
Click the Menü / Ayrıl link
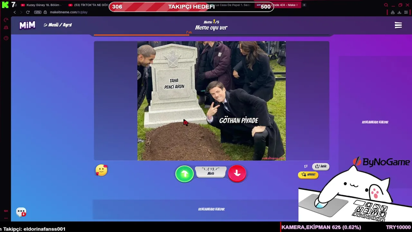(x=58, y=25)
